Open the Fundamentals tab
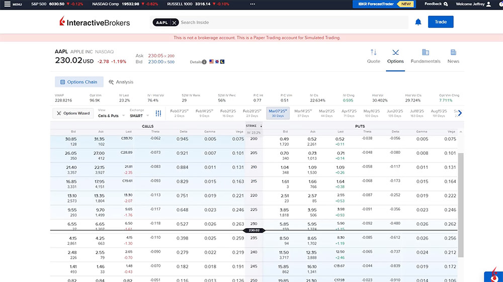The height and width of the screenshot is (282, 503). tap(426, 56)
